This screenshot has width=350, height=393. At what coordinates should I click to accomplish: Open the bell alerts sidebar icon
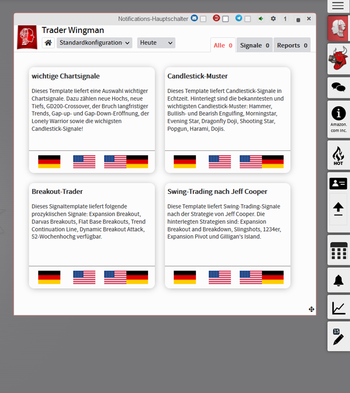pos(338,280)
